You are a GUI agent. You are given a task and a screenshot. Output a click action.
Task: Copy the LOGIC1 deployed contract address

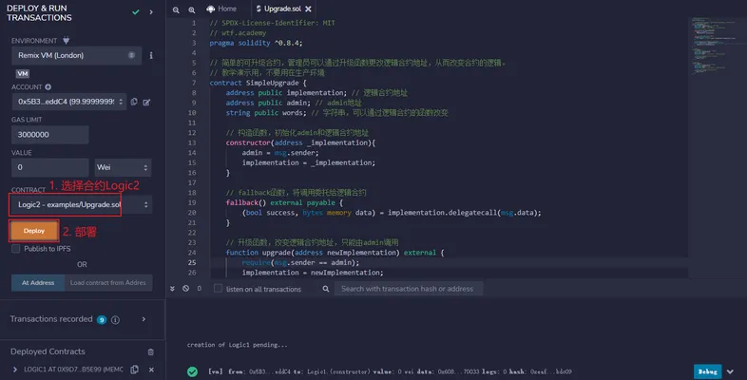(x=135, y=370)
